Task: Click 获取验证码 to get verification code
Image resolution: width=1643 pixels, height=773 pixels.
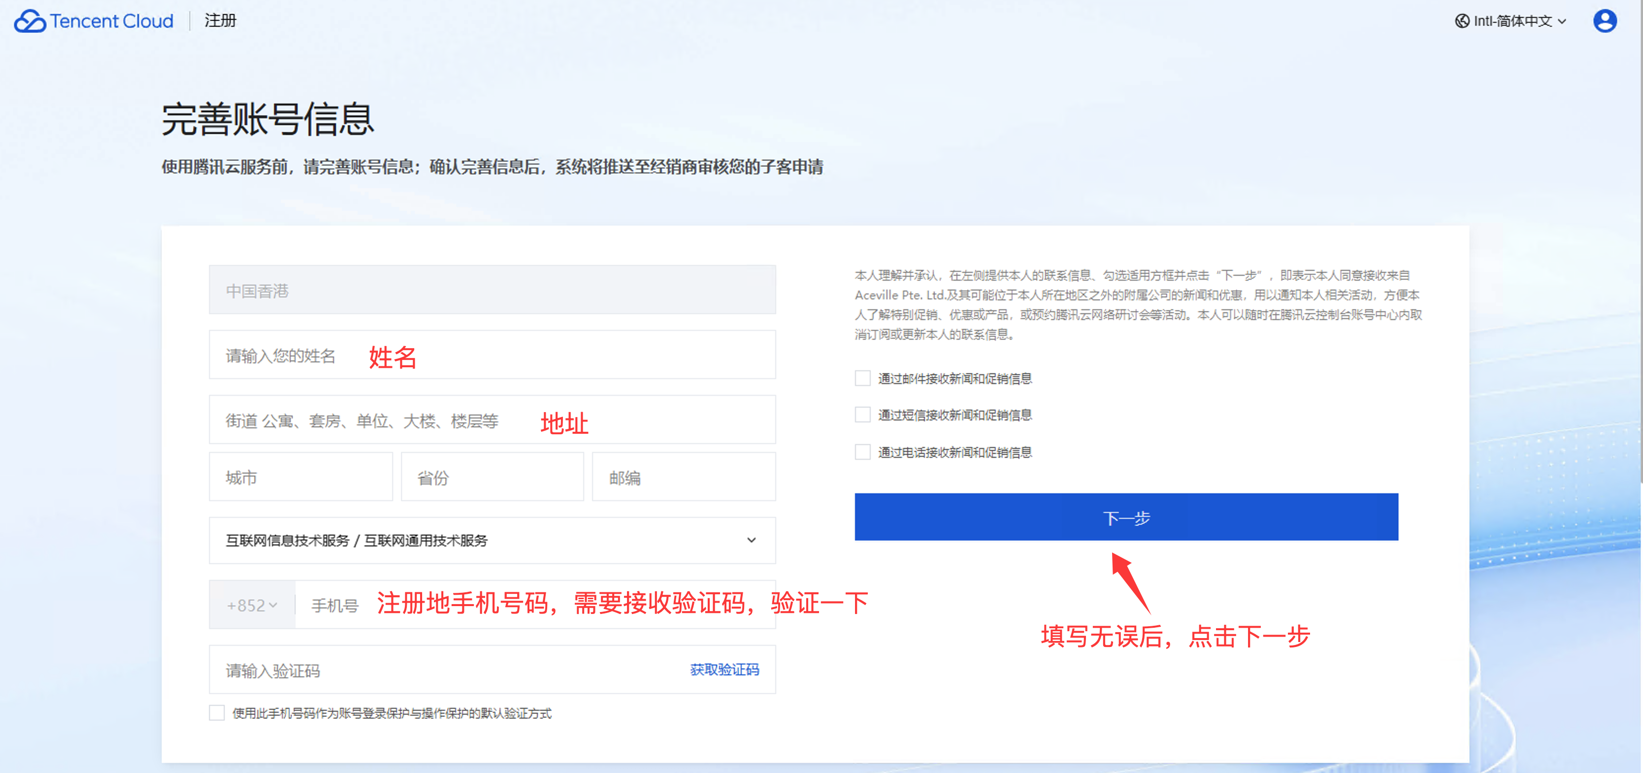Action: tap(724, 669)
